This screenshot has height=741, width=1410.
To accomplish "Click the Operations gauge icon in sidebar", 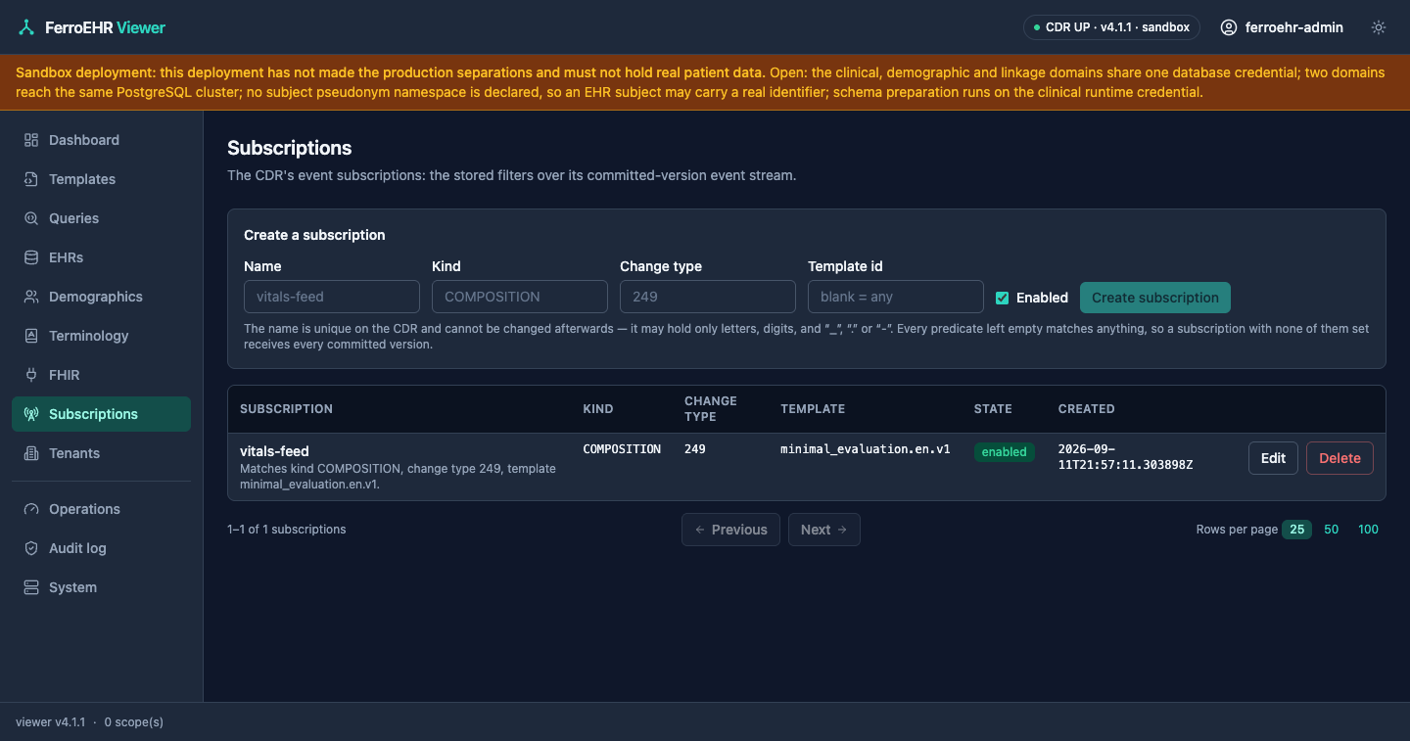I will coord(31,509).
